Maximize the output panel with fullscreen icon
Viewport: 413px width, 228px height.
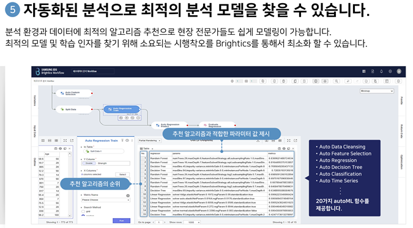click(289, 141)
